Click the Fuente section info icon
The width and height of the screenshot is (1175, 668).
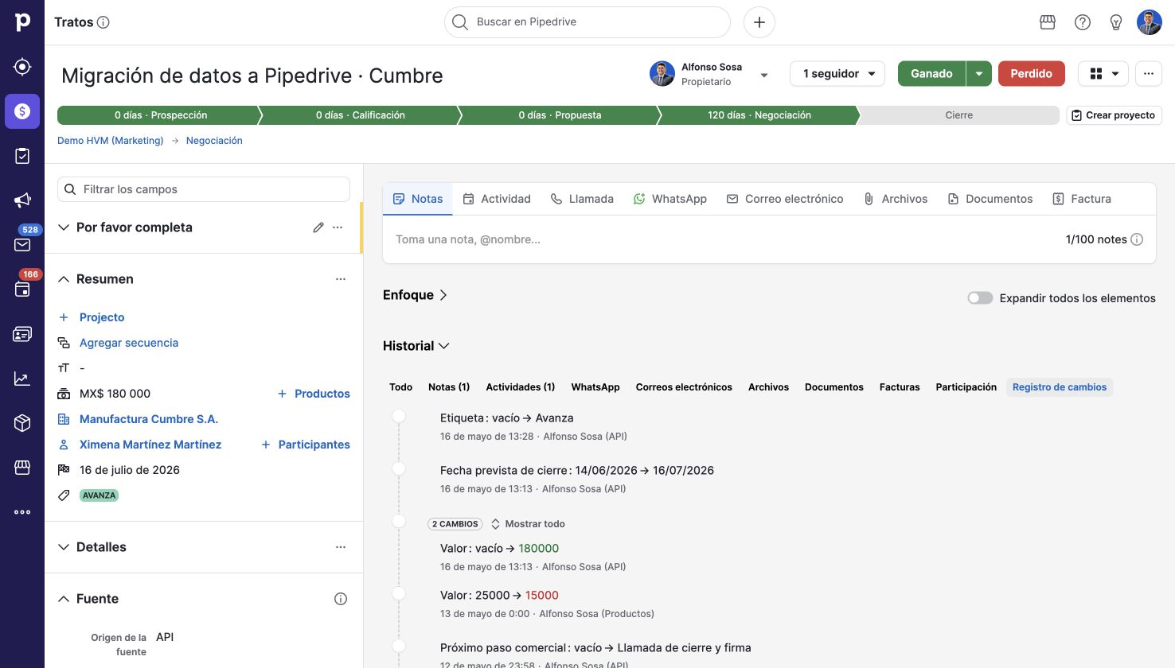point(341,599)
